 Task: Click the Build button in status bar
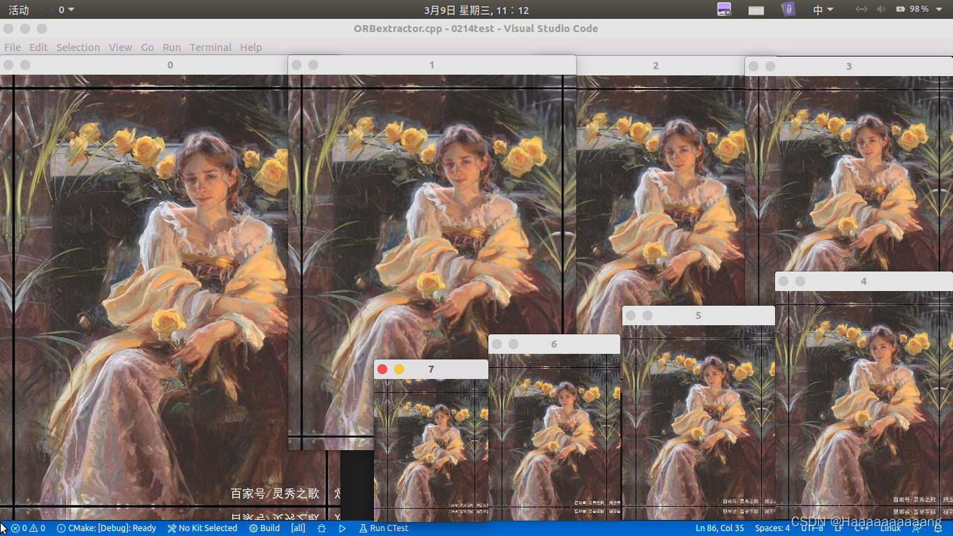click(264, 528)
